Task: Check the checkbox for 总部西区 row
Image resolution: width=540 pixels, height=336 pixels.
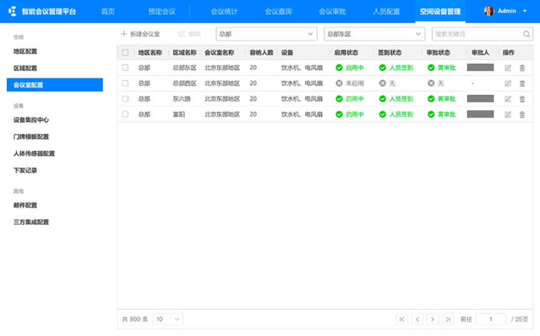Action: 125,84
